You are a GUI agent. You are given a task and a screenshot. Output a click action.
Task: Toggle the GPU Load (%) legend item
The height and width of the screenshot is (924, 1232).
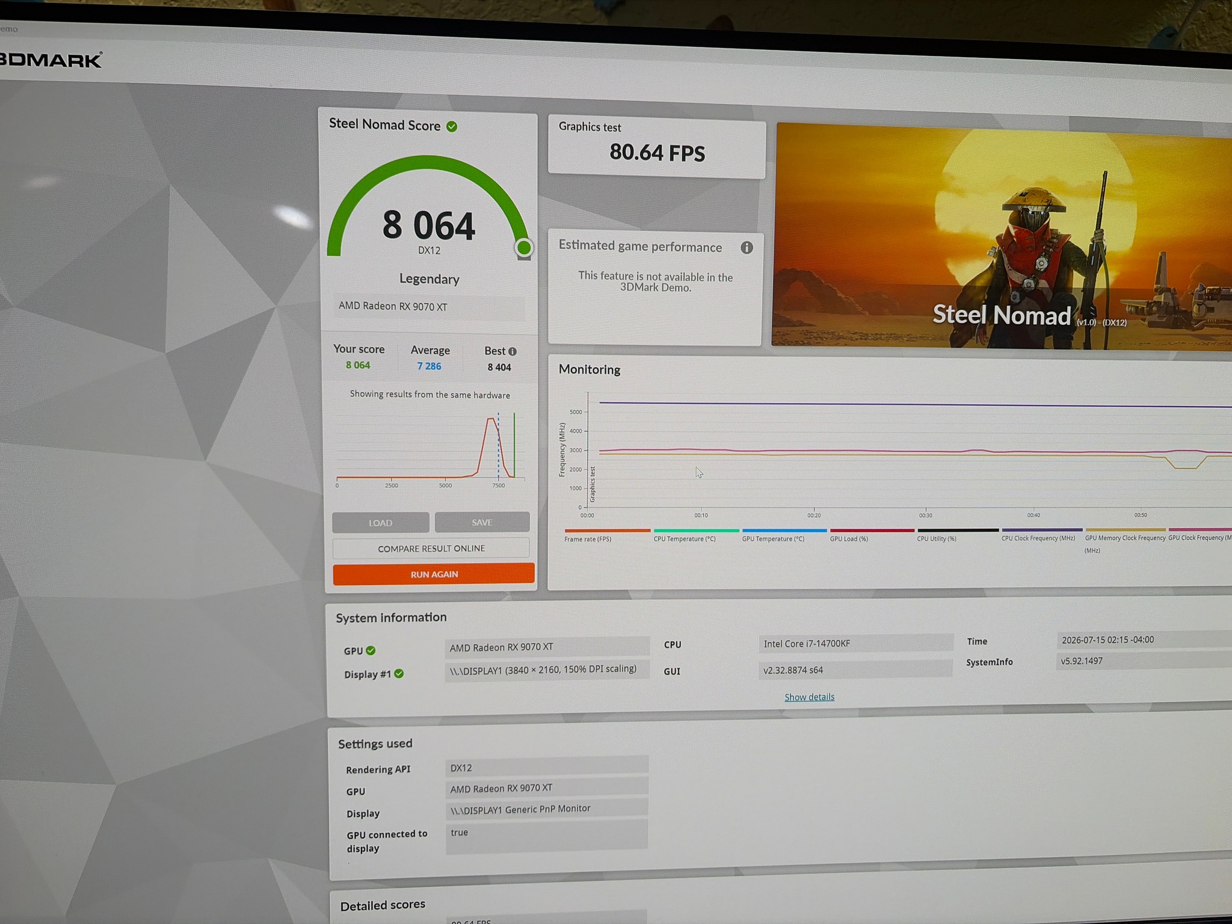coord(872,535)
